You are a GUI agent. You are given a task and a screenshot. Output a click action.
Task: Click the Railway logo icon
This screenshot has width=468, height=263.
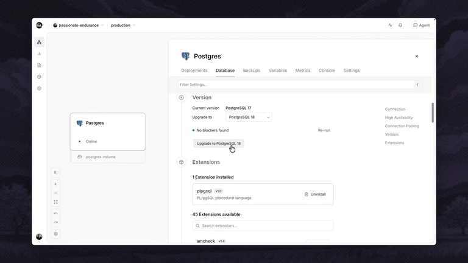point(39,26)
